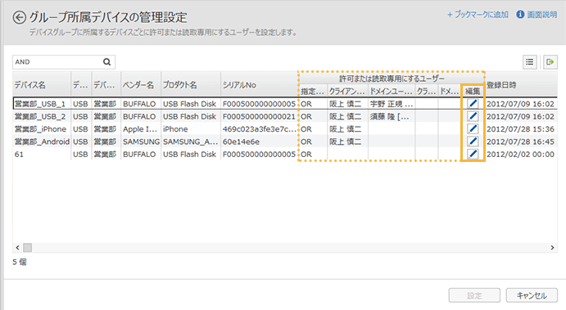Click the horizontal scrollbar right arrow
The height and width of the screenshot is (310, 566).
point(552,248)
